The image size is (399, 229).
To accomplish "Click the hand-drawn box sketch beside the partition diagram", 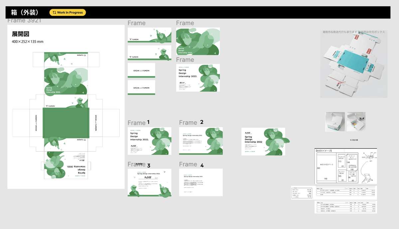I will click(x=369, y=168).
